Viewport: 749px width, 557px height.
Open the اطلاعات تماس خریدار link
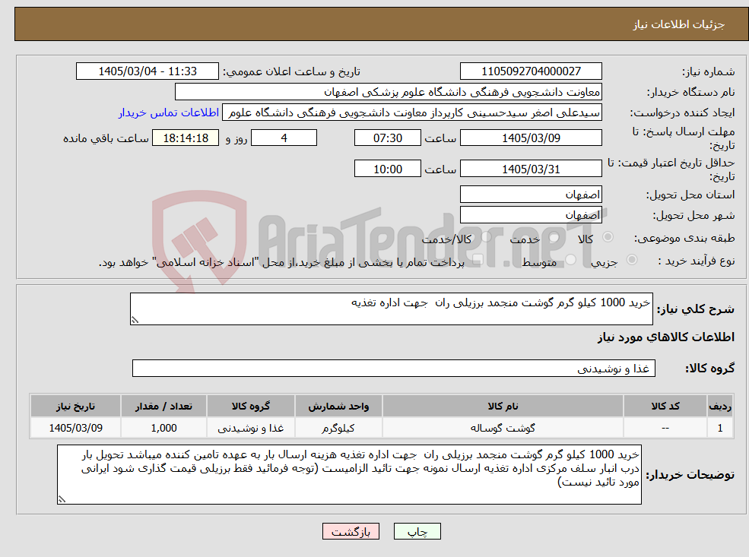pyautogui.click(x=169, y=112)
